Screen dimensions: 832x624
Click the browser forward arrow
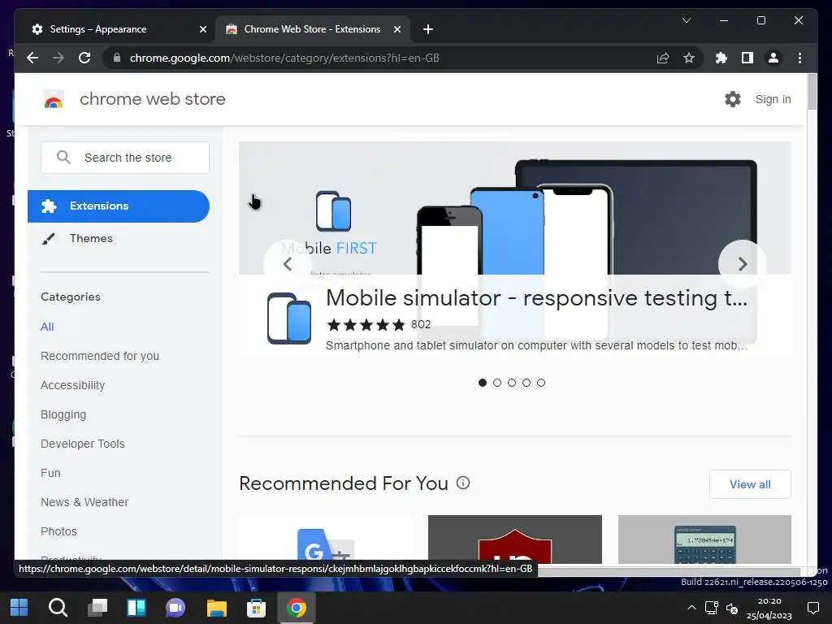click(58, 58)
